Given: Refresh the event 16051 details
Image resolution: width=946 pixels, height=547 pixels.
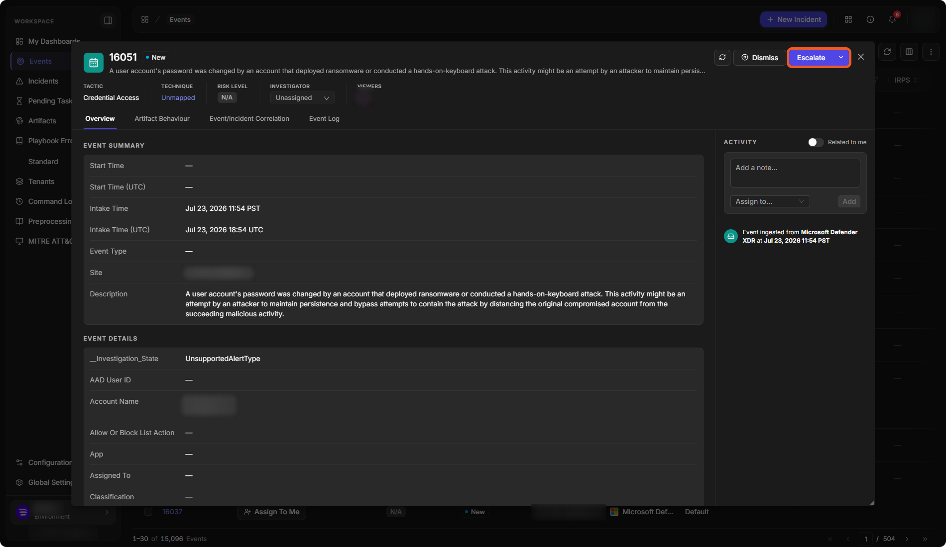Looking at the screenshot, I should [722, 58].
